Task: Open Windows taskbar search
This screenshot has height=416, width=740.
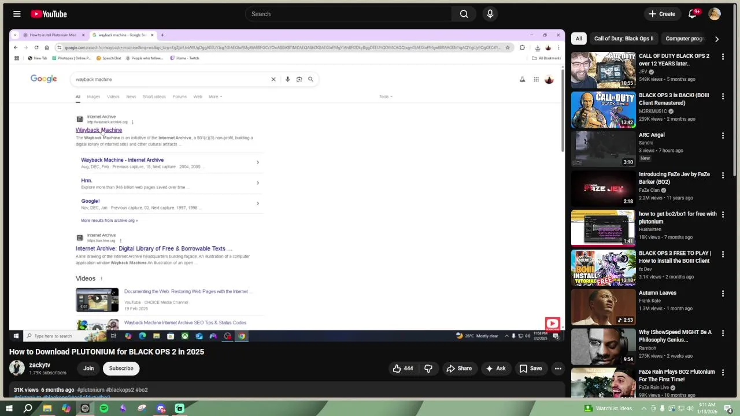Action: click(28, 408)
